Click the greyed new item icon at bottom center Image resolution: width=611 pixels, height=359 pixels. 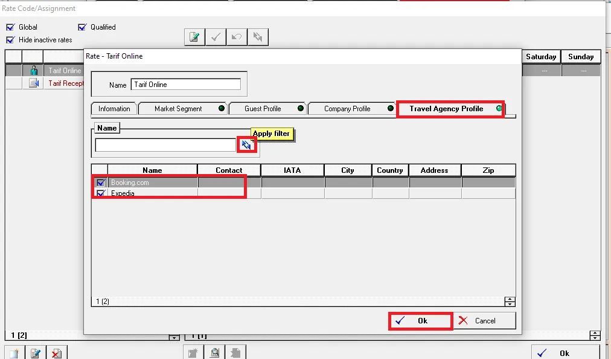[x=194, y=353]
